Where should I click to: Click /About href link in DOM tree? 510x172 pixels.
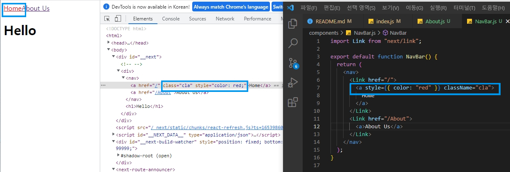[163, 92]
